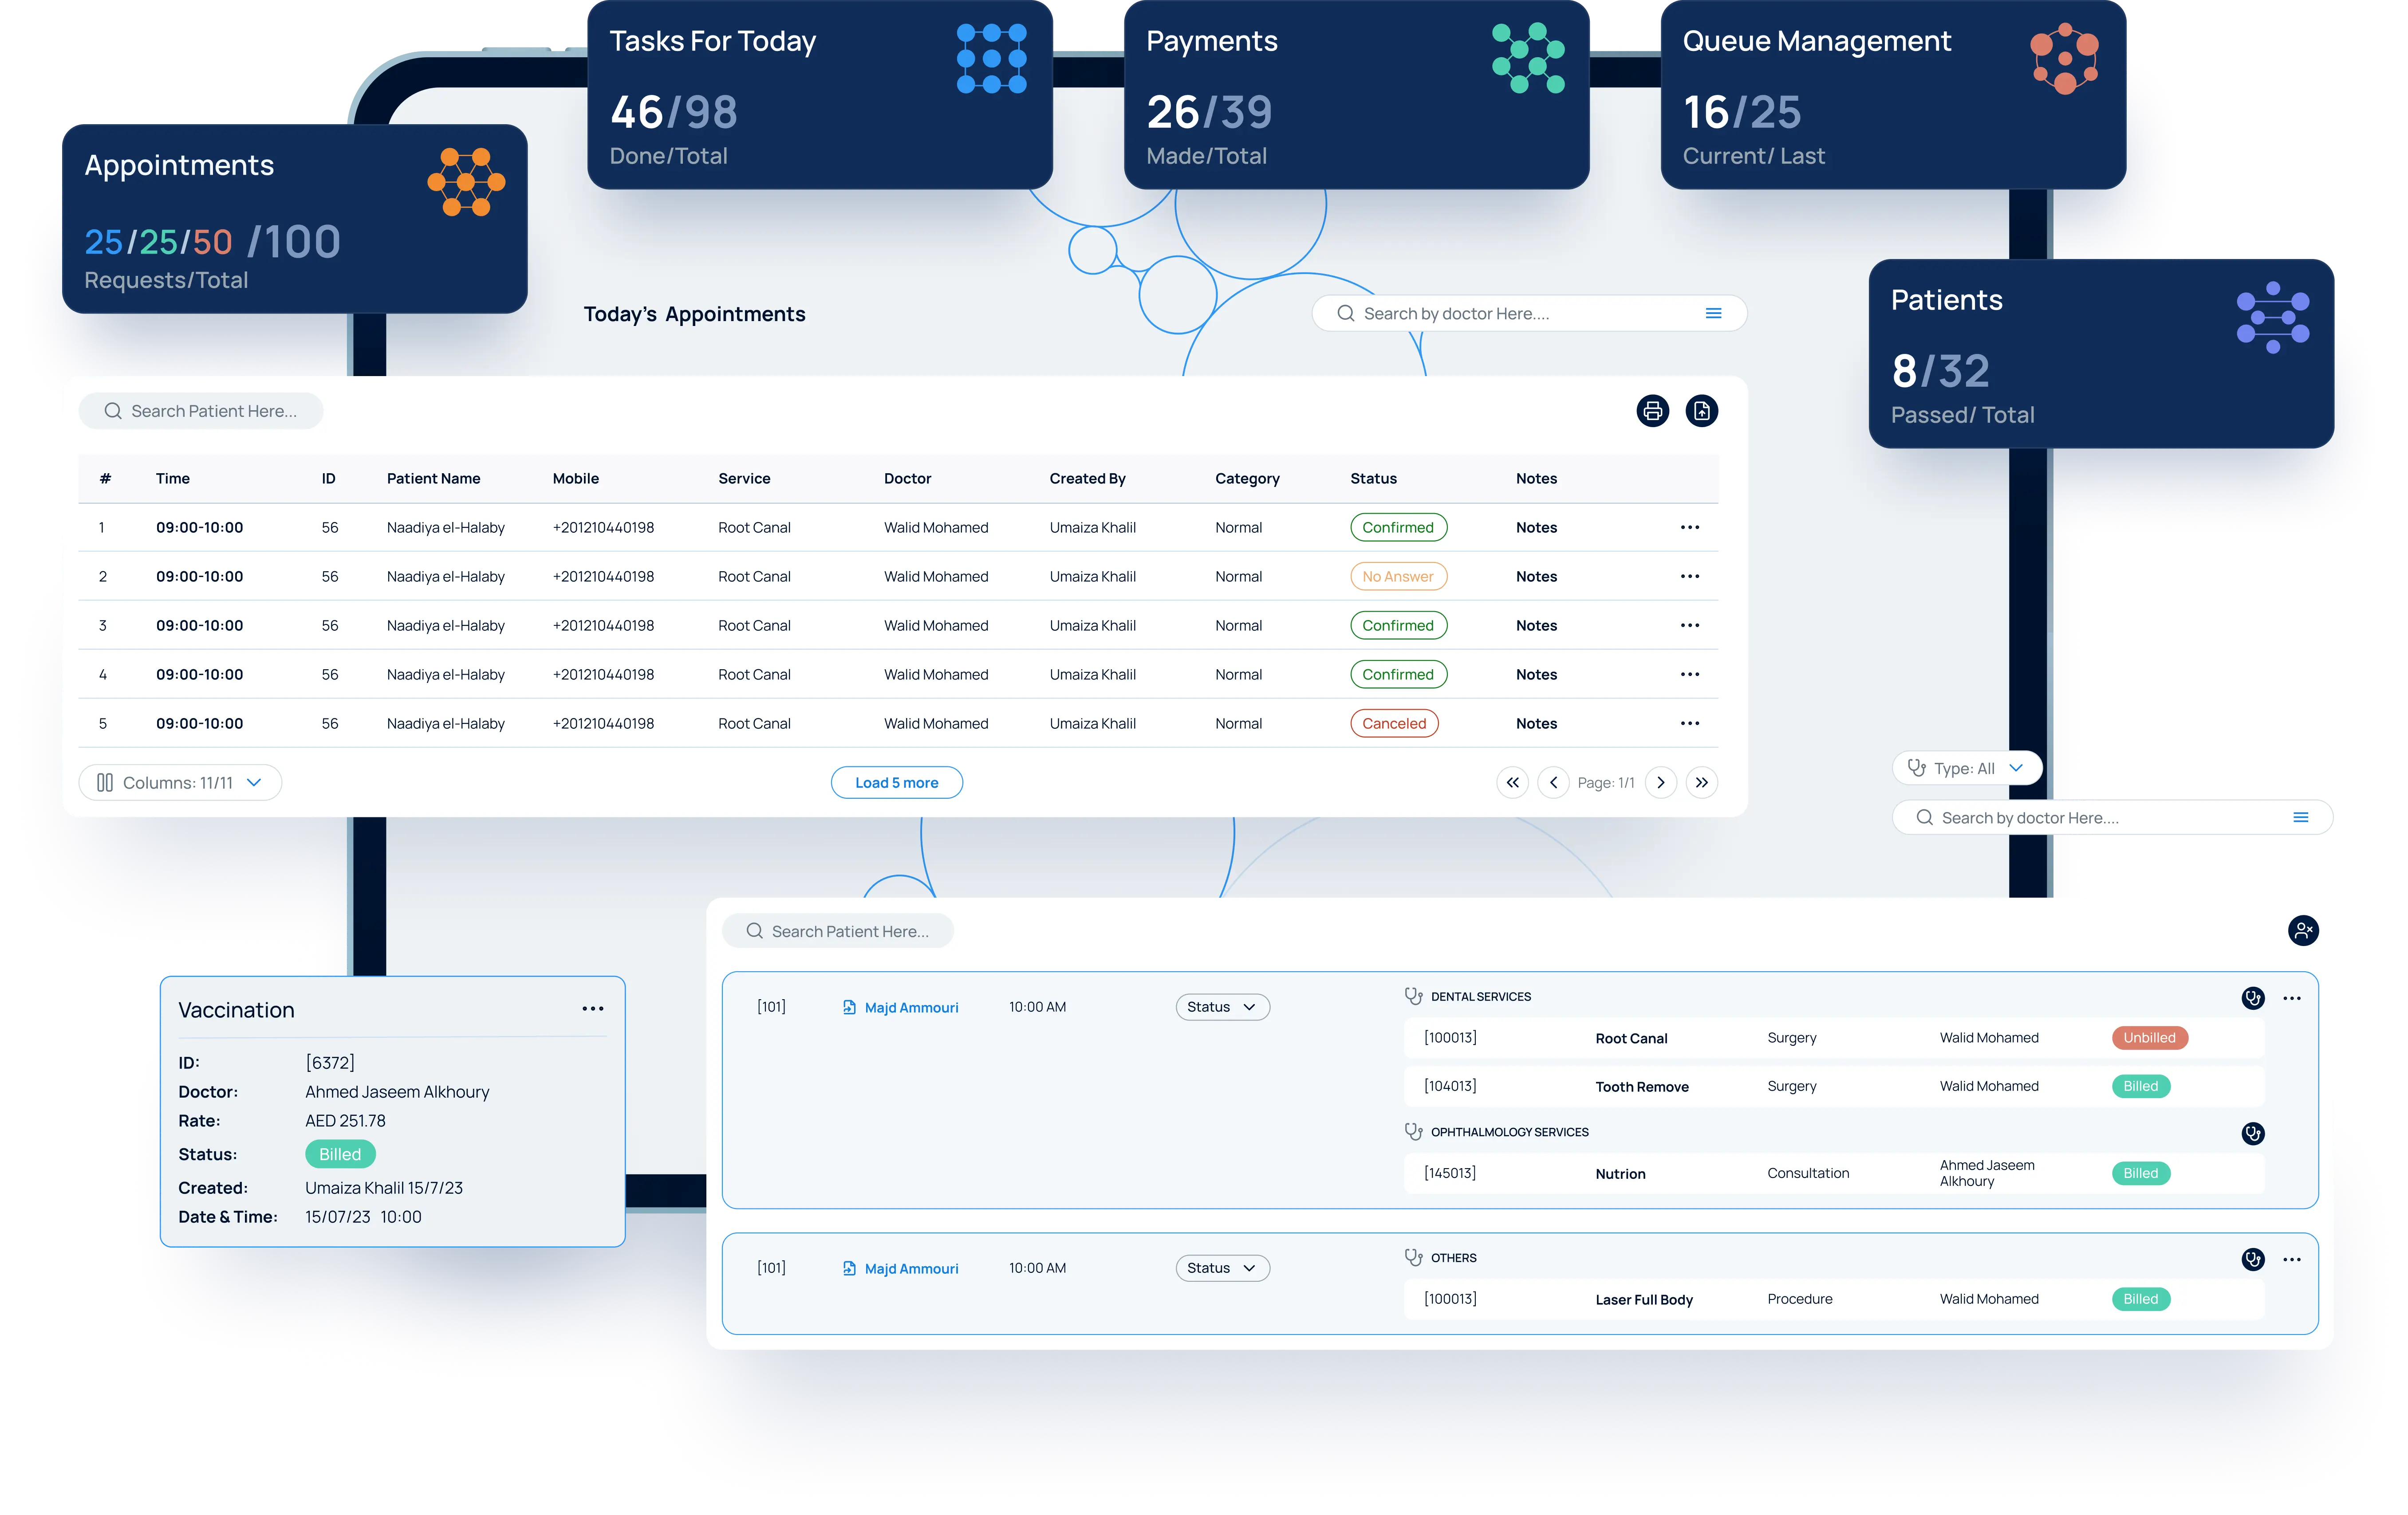Go to the next appointments page
Image resolution: width=2408 pixels, height=1515 pixels.
tap(1660, 782)
